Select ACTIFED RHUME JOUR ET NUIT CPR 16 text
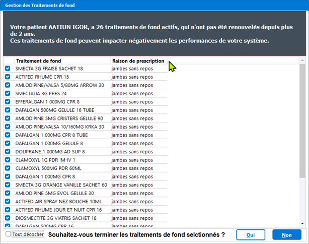 pyautogui.click(x=58, y=210)
